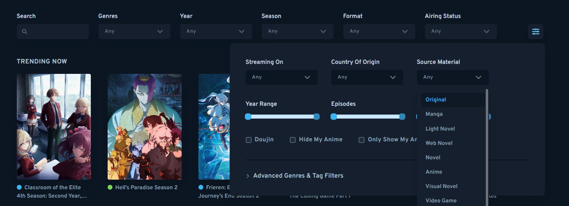Viewport: 569px width, 206px height.
Task: Choose Novel from source list
Action: point(453,157)
